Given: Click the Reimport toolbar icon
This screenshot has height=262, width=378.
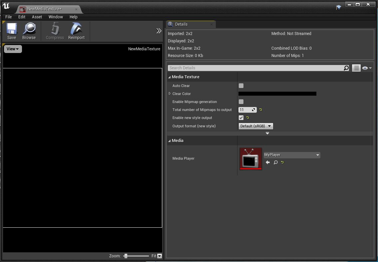Looking at the screenshot, I should 76,31.
